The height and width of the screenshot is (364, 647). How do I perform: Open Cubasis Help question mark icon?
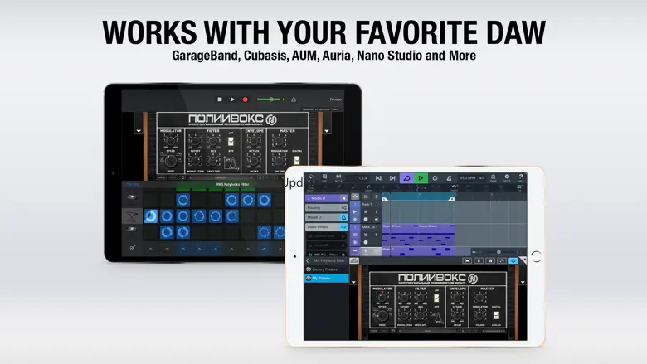click(x=520, y=178)
